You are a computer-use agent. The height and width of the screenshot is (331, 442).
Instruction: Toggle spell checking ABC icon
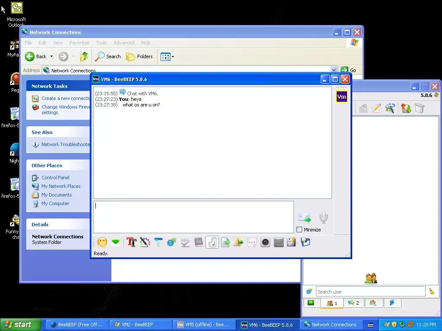click(x=185, y=242)
